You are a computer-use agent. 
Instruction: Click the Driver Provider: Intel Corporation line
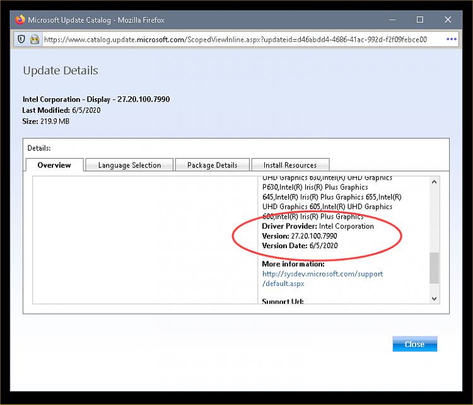(x=318, y=226)
